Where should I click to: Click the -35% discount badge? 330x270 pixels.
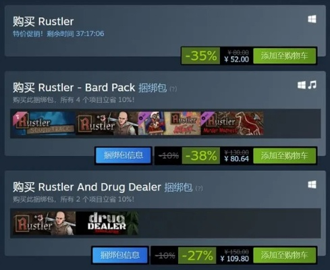[x=201, y=56]
